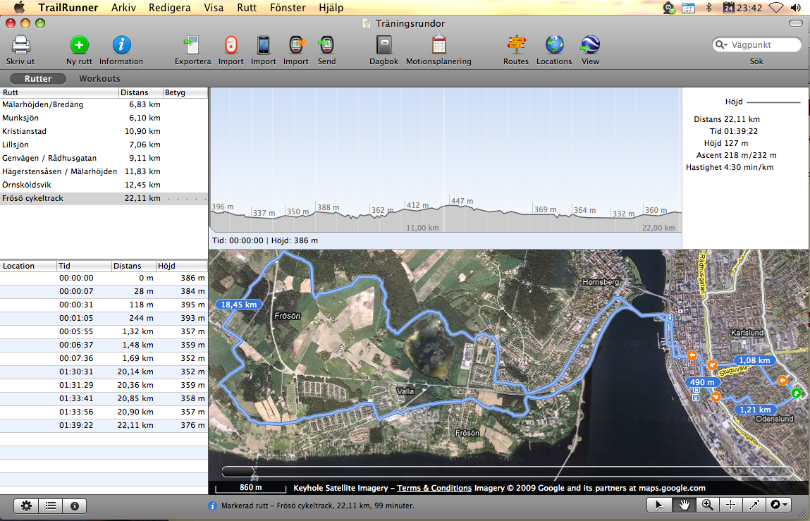The width and height of the screenshot is (810, 521).
Task: Open the Information panel icon
Action: point(121,46)
